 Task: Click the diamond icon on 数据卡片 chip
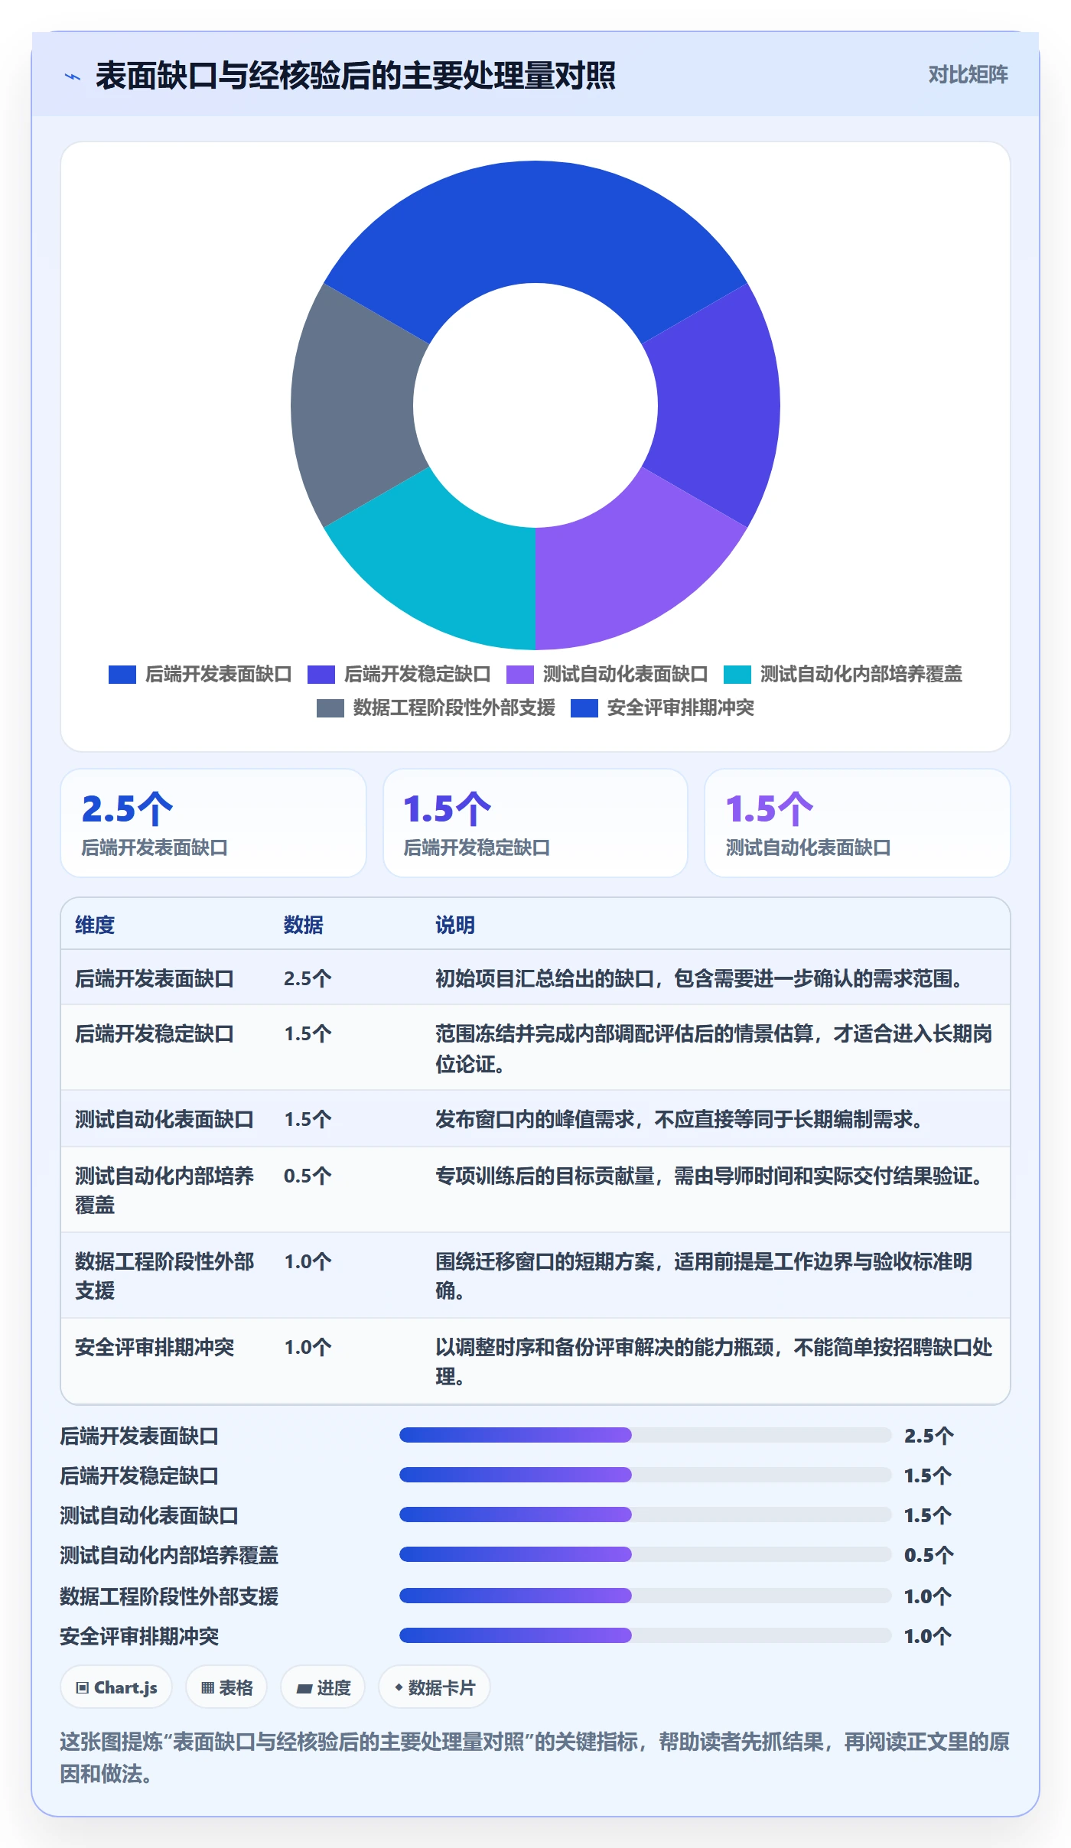click(399, 1687)
